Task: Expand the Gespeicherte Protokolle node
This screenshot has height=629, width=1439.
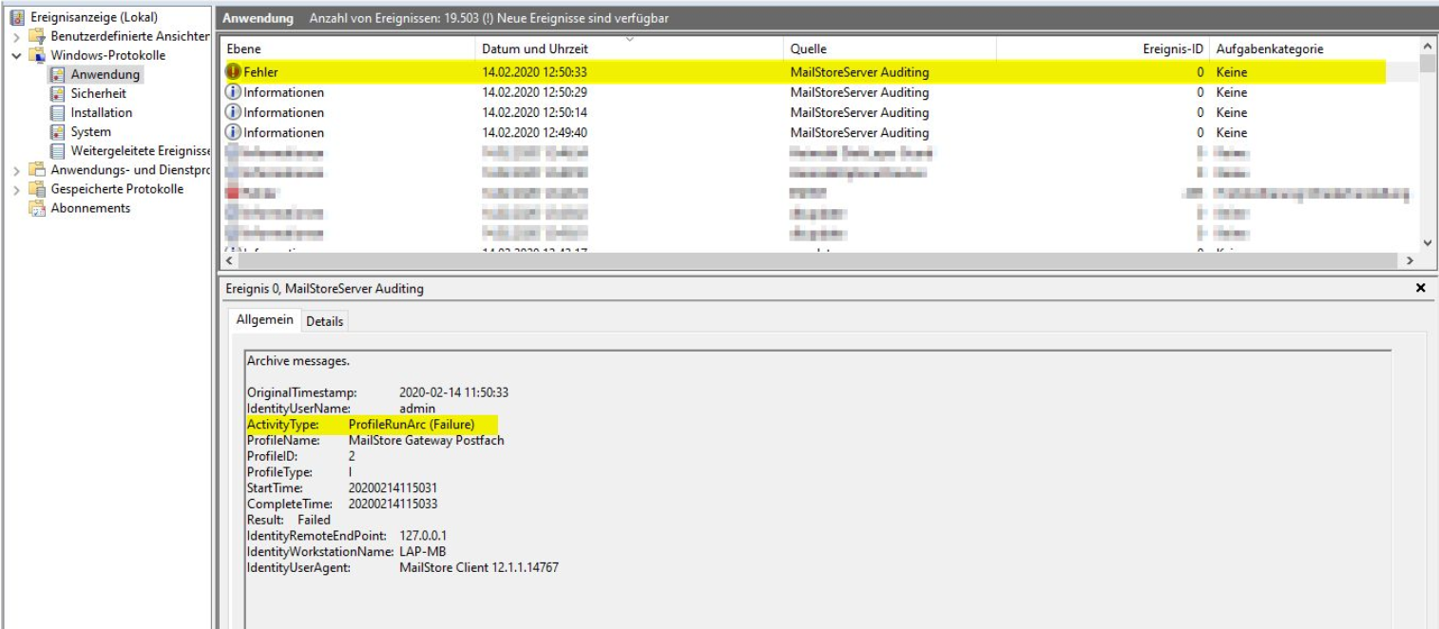Action: coord(16,189)
